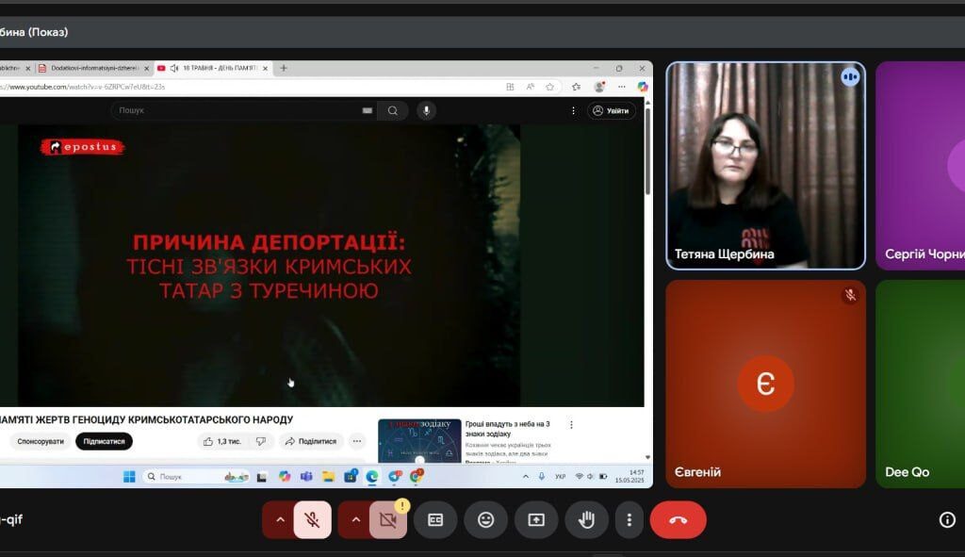Click the YouTube 'Увійти' sign-in button

[x=612, y=111]
